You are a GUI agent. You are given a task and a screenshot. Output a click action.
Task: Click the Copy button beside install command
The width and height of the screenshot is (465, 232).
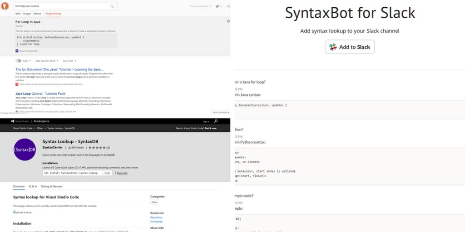point(107,173)
